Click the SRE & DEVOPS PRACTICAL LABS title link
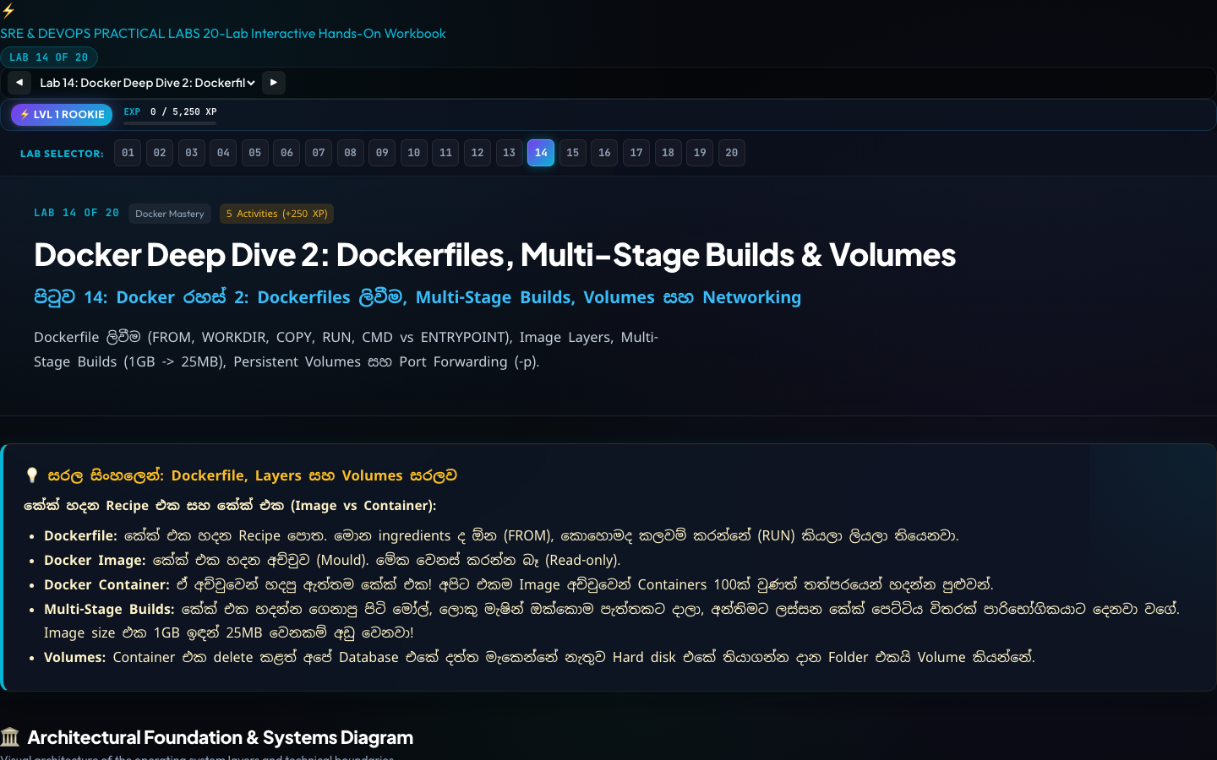The image size is (1217, 760). tap(223, 34)
